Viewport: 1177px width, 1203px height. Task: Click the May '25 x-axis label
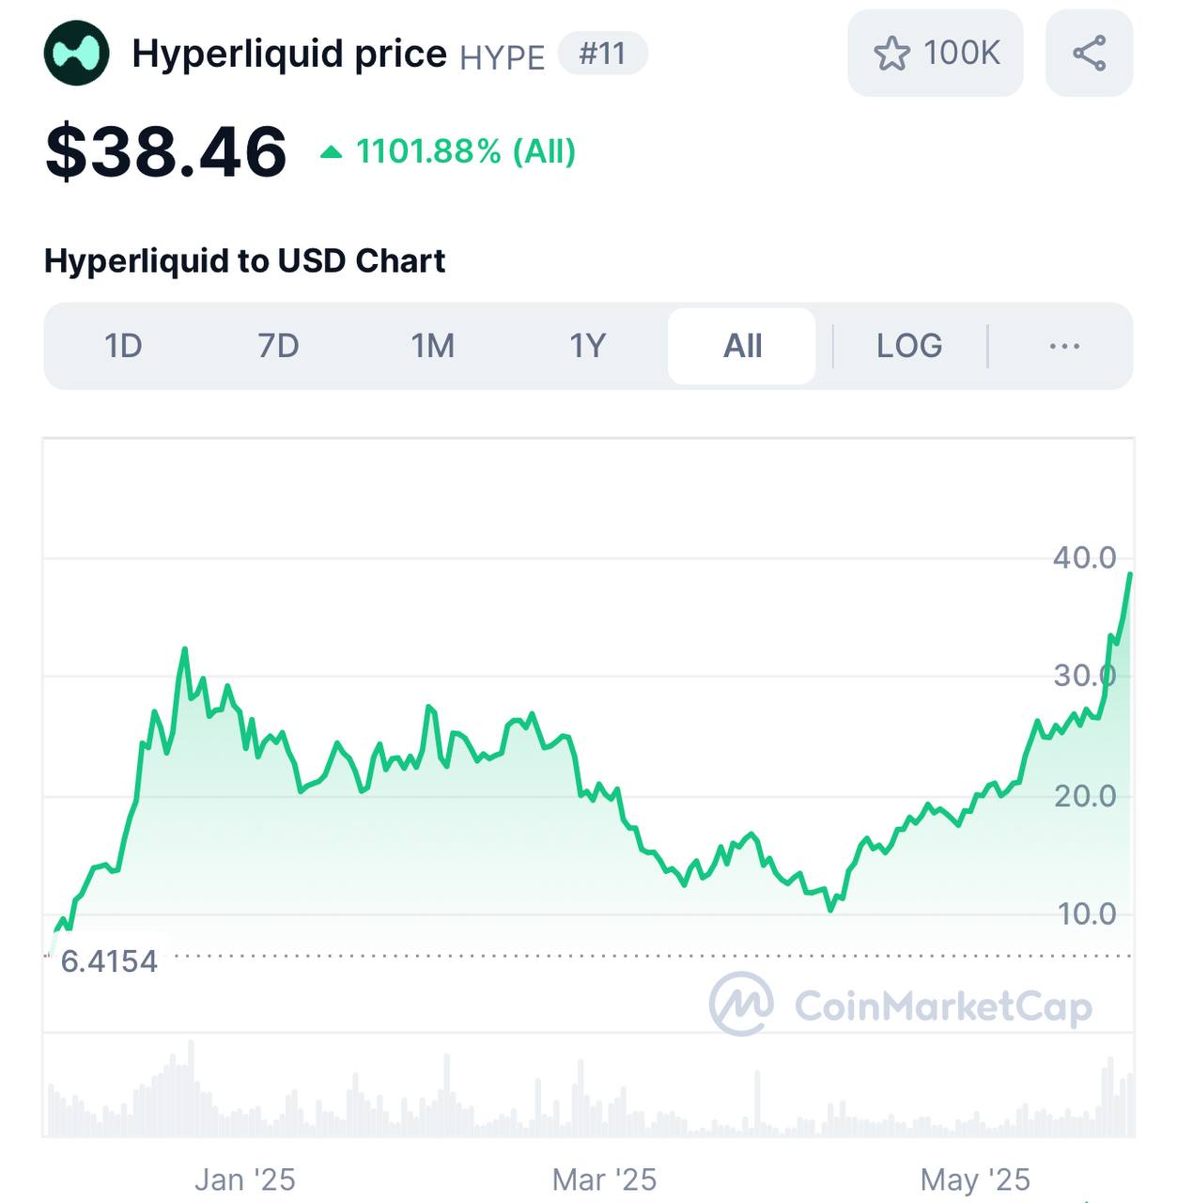point(975,1180)
